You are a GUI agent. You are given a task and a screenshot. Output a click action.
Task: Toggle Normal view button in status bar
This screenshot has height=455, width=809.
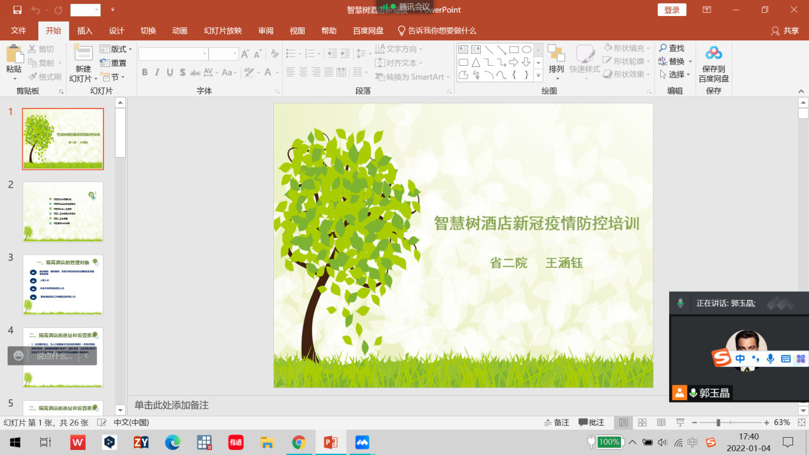click(623, 422)
